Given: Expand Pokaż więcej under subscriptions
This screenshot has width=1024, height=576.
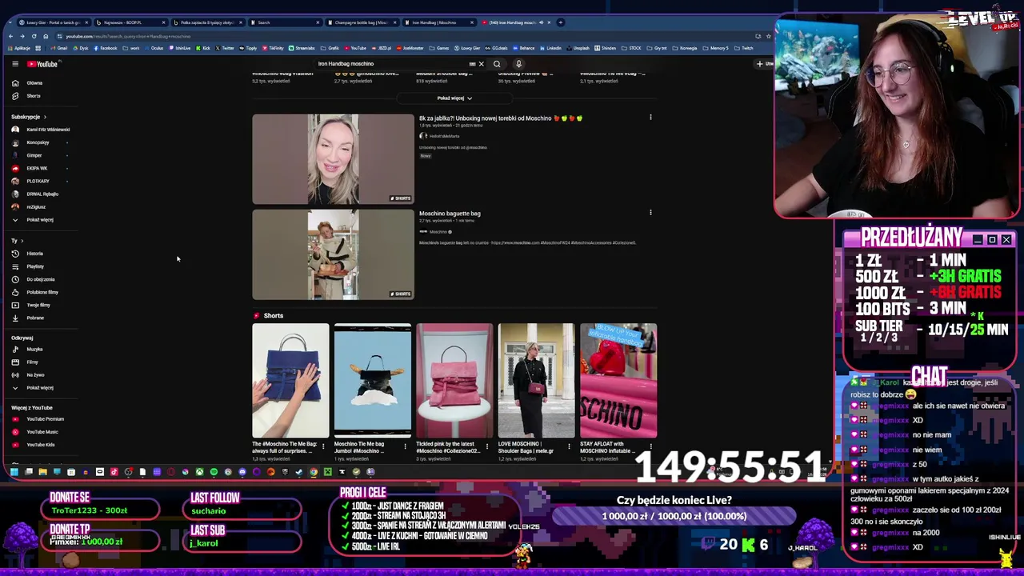Looking at the screenshot, I should [34, 220].
